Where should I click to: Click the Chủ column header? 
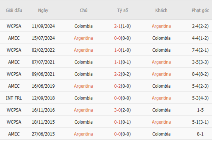click(x=83, y=10)
